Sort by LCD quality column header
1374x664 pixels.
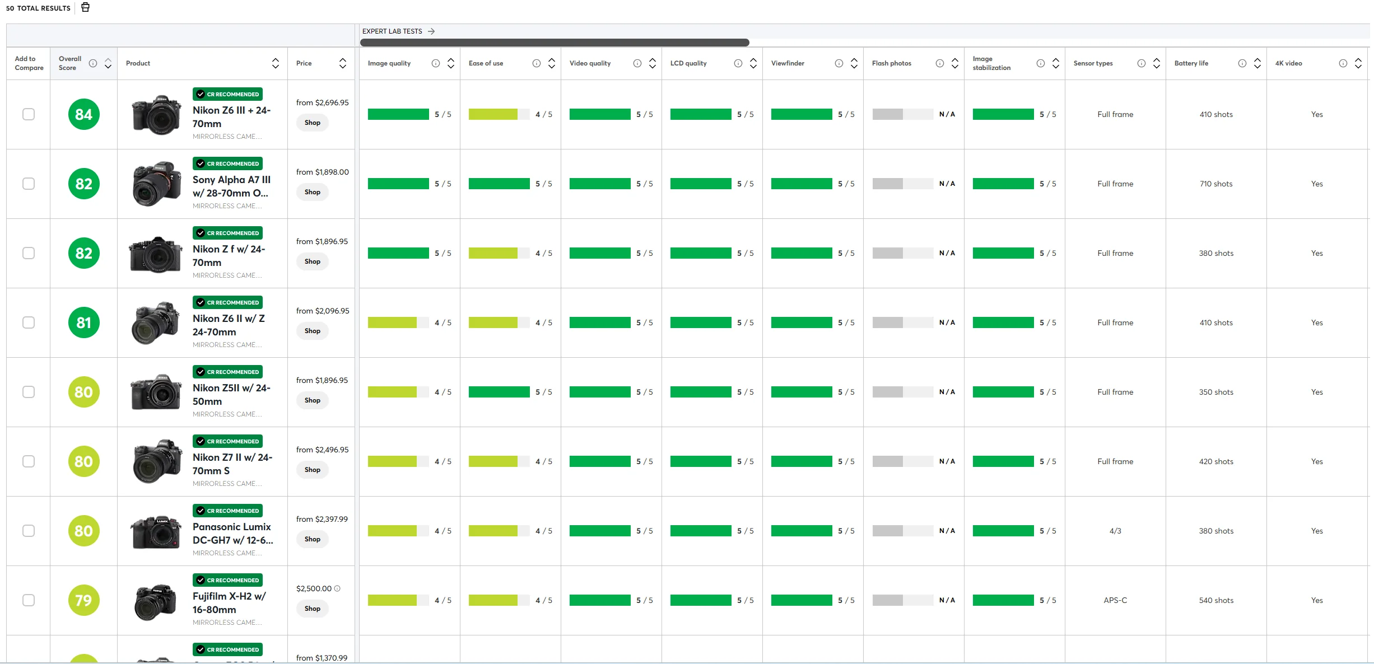point(753,63)
